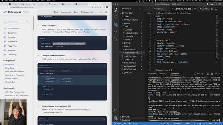Close the Home.module.css editor tab
This screenshot has width=223, height=125.
point(195,9)
